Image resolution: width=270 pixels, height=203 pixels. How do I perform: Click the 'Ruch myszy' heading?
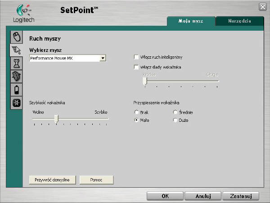tap(45, 38)
